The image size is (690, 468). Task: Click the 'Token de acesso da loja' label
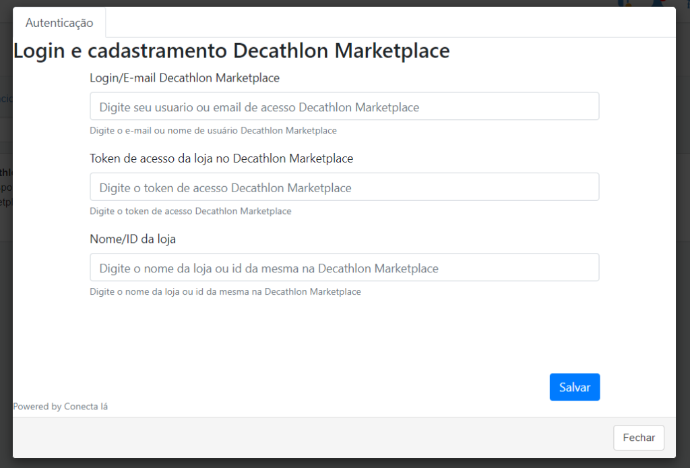pos(221,158)
